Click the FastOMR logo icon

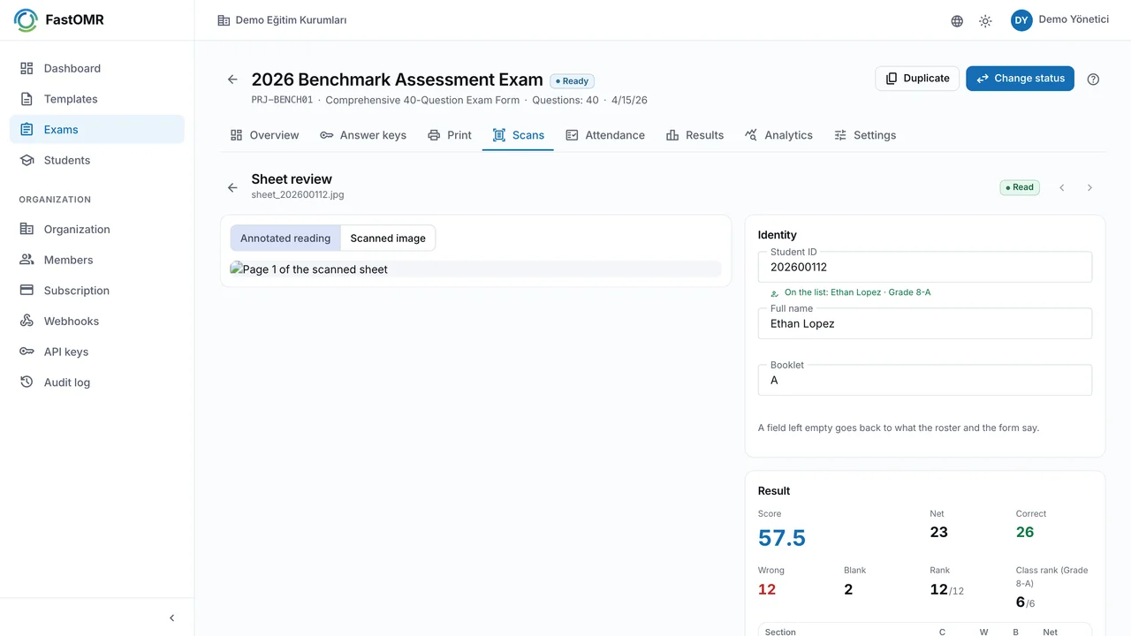coord(26,19)
